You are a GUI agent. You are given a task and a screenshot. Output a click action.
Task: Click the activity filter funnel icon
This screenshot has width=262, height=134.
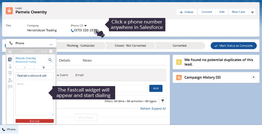[162, 101]
